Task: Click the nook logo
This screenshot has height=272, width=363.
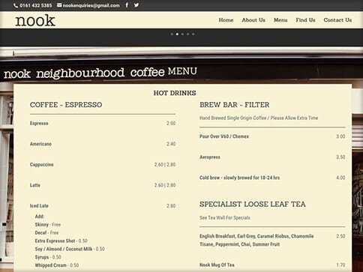Action: [35, 20]
